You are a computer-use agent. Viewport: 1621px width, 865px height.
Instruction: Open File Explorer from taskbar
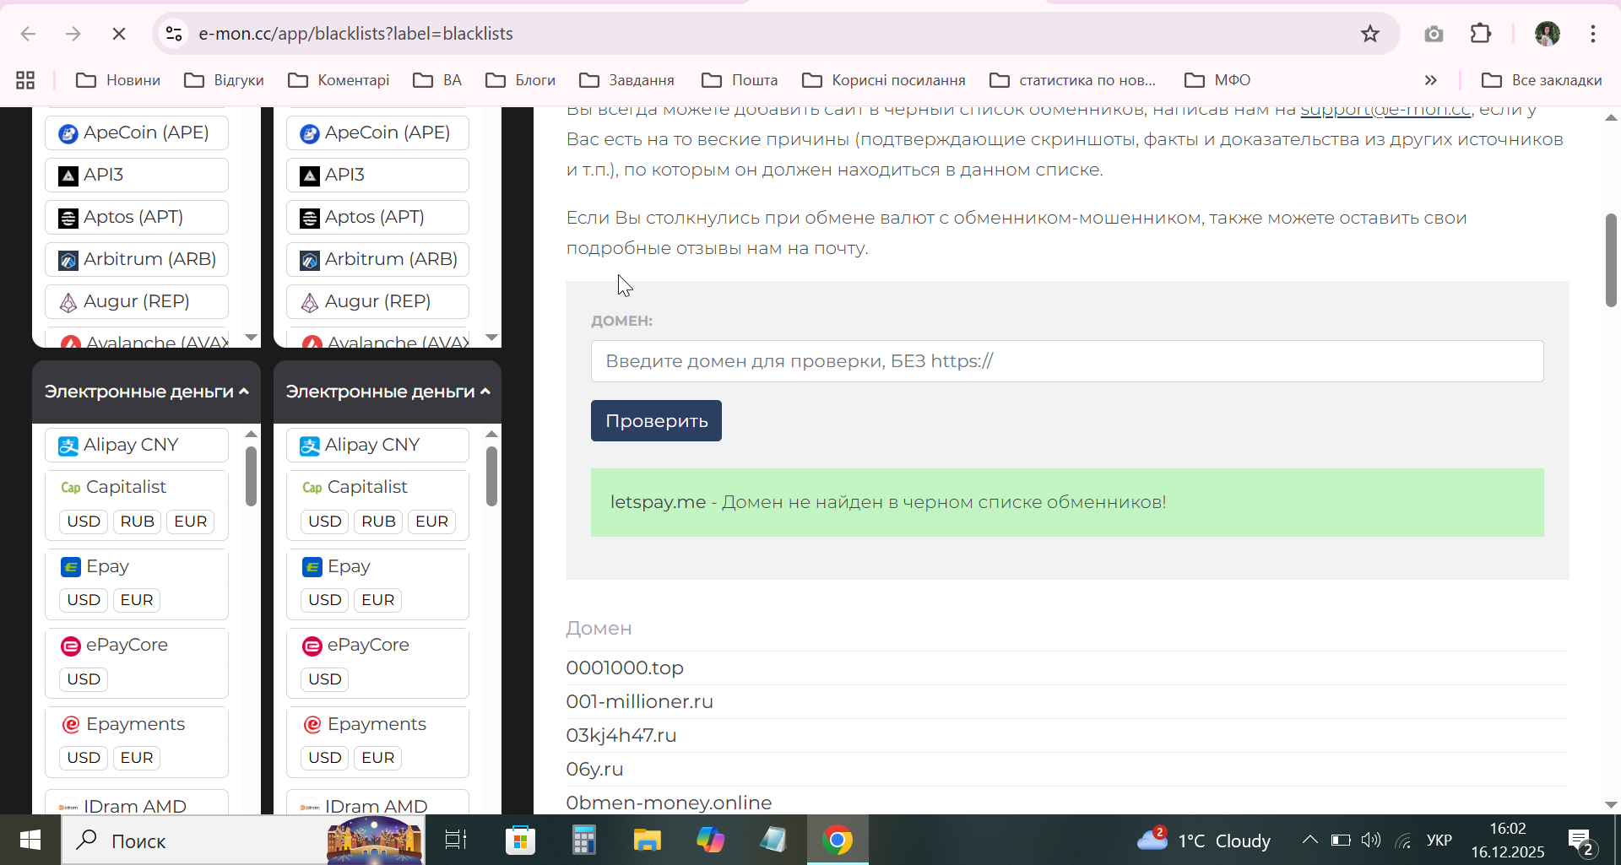click(647, 841)
